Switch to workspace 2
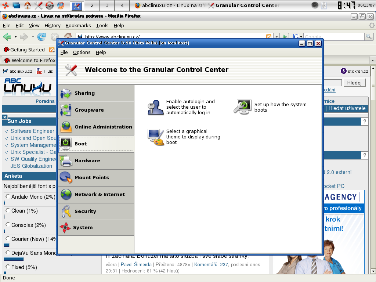376x282 pixels. point(92,5)
